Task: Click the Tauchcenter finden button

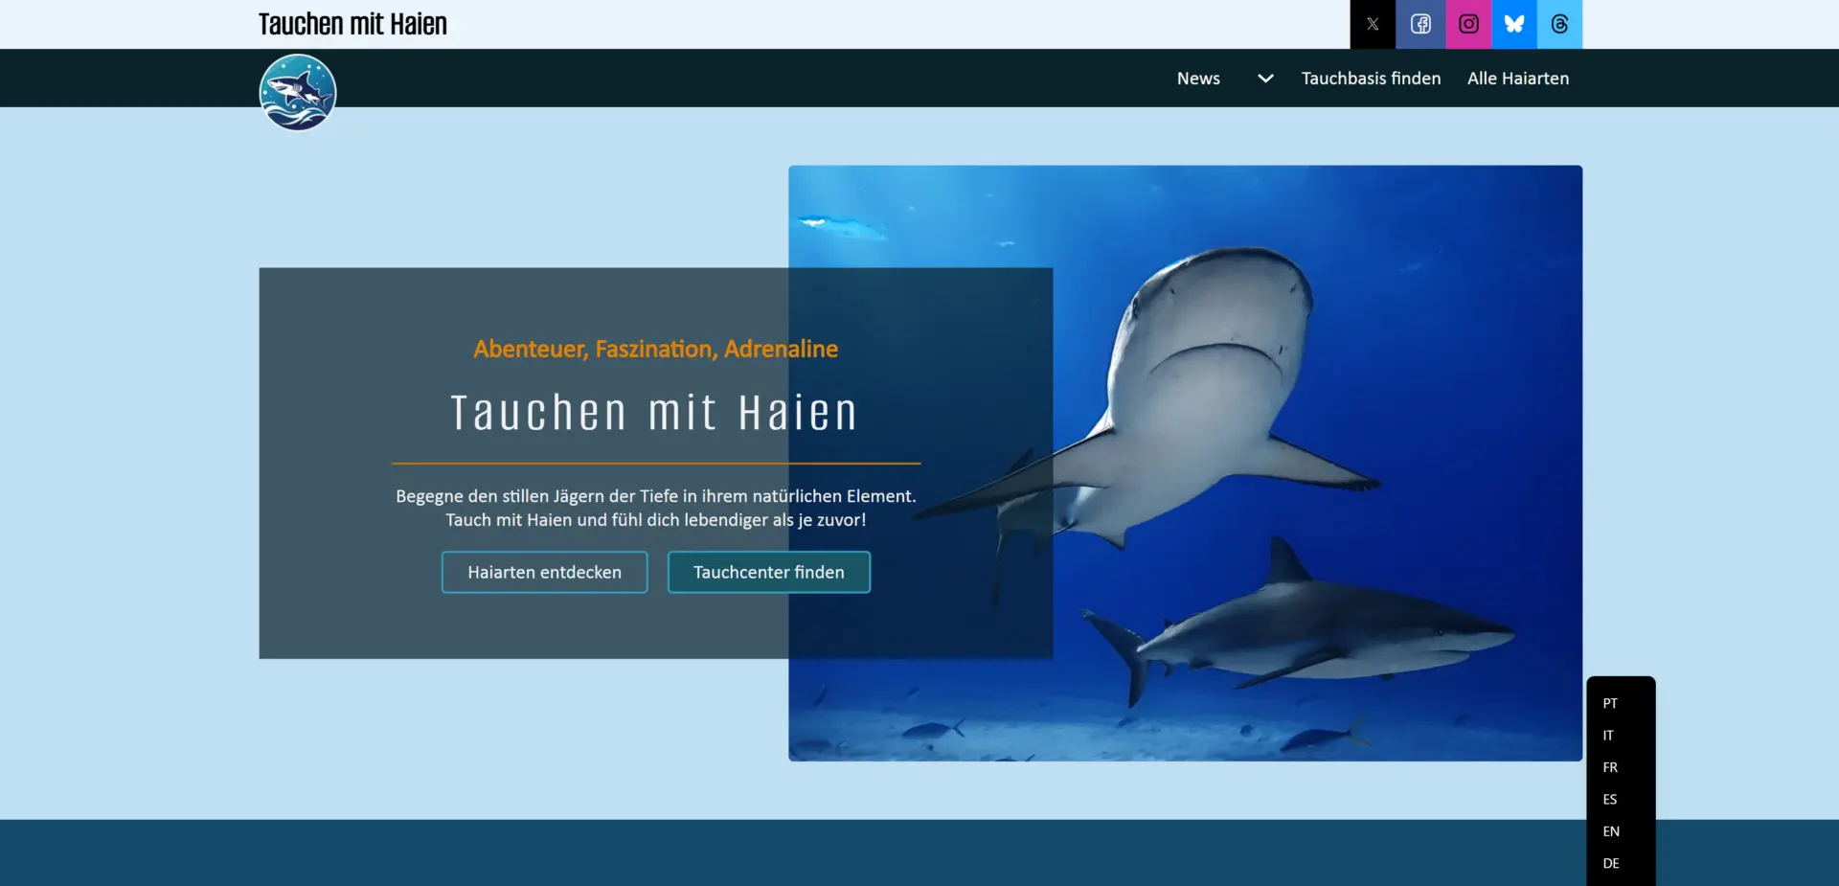Action: 769,572
